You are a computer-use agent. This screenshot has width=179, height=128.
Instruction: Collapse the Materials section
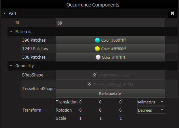tap(11, 31)
